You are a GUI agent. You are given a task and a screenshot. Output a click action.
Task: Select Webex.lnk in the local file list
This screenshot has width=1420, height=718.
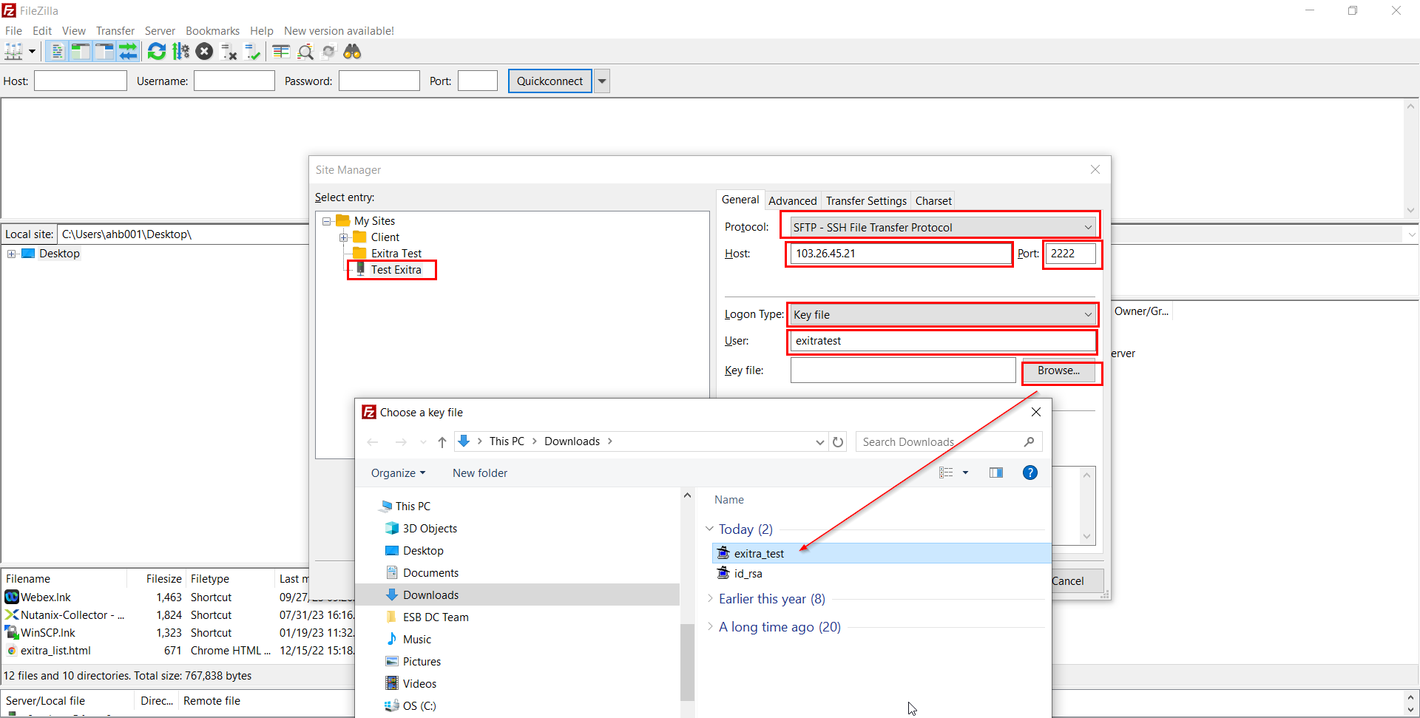(46, 597)
